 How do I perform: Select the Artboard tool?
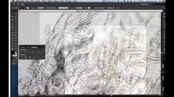[13, 46]
